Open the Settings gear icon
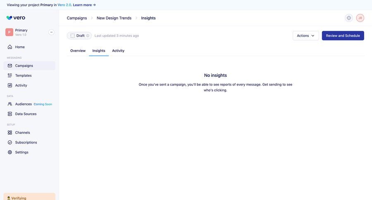372x200 pixels. click(10, 152)
